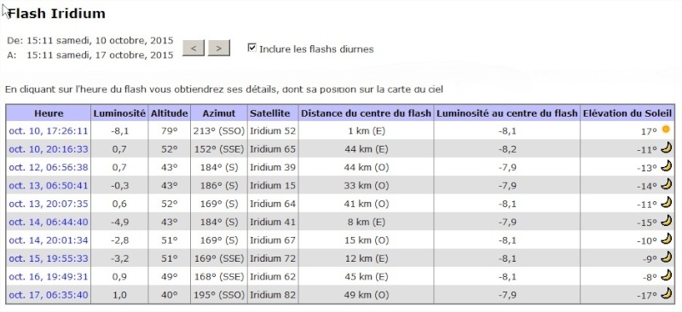Click the sun icon for the 17° elevation row
682x312 pixels.
[666, 130]
